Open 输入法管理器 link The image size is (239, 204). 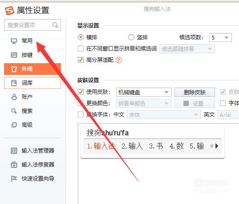pos(38,151)
